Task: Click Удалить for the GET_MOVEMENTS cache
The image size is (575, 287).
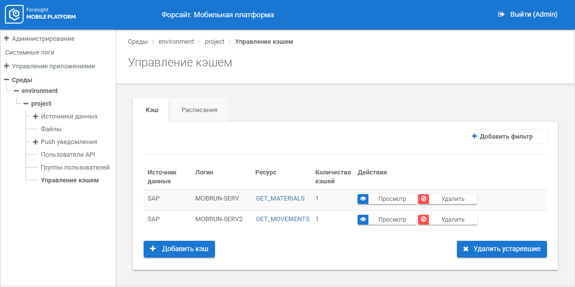Action: (x=448, y=220)
